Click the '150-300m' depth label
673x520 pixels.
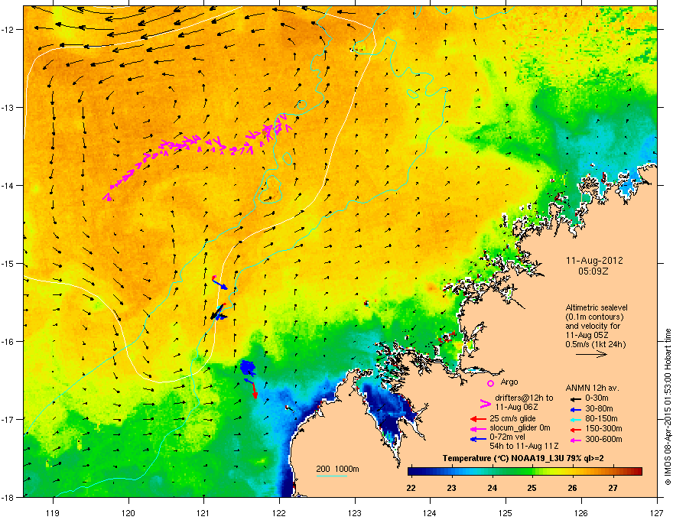tap(603, 428)
